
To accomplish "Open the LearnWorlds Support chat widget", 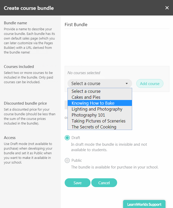I will (x=144, y=204).
